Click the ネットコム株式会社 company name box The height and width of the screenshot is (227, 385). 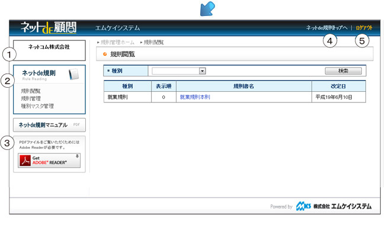[49, 50]
